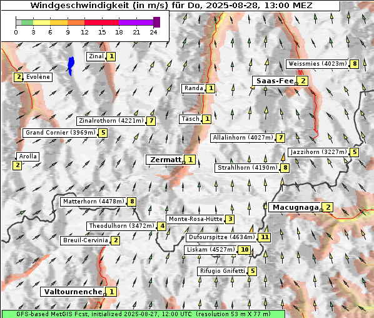
Task: Click the Theodulhorn (3472m) label
Action: (121, 226)
